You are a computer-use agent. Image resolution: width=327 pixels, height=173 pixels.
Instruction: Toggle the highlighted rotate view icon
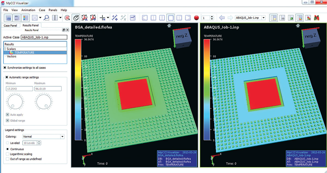pyautogui.click(x=75, y=18)
